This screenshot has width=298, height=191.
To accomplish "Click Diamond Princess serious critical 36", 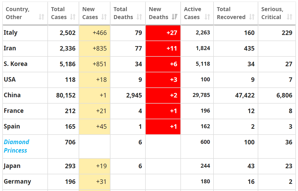I will point(289,142).
